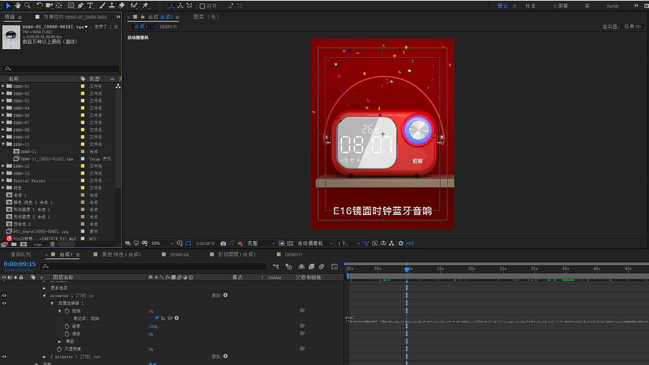
Task: Select the Pen tool
Action: (81, 6)
